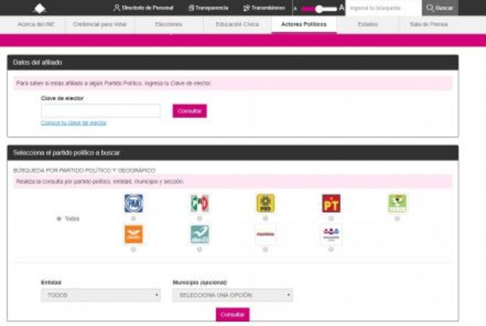
Task: Click the PRD party logo
Action: (265, 203)
